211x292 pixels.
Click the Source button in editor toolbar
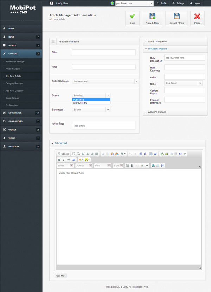tap(63, 154)
